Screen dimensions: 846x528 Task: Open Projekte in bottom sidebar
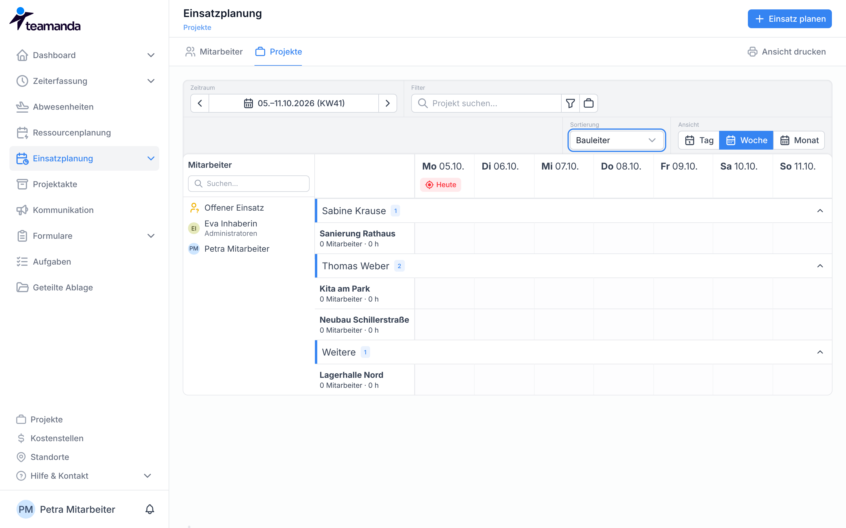point(84,419)
